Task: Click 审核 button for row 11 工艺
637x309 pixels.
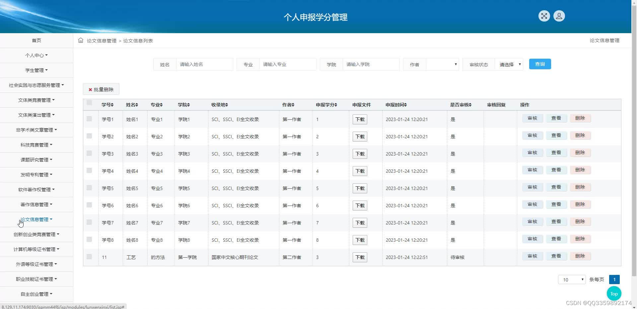Action: tap(532, 256)
